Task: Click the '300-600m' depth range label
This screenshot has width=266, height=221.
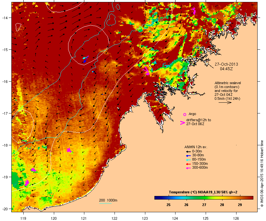Action: [200, 168]
